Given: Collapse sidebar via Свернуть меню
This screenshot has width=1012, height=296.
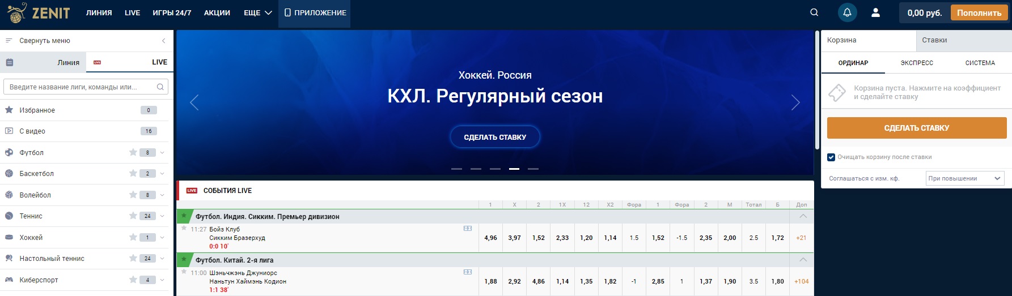Looking at the screenshot, I should click(86, 41).
